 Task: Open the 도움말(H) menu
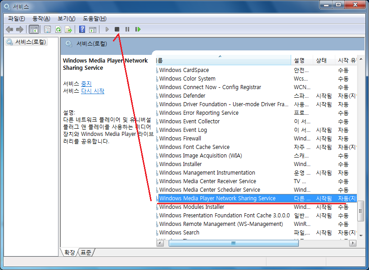[94, 18]
